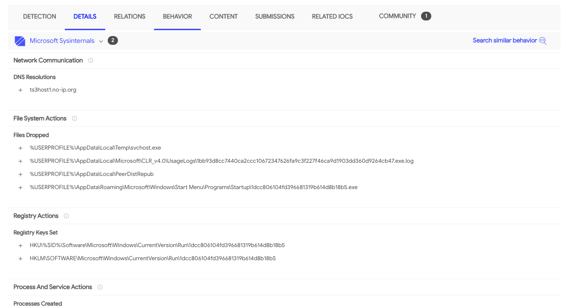Image resolution: width=577 pixels, height=307 pixels.
Task: Open the Microsoft Sysinternals sandbox selector dropdown
Action: click(x=101, y=41)
